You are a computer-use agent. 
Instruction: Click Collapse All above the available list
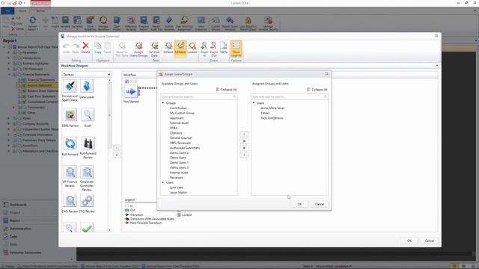coord(226,90)
